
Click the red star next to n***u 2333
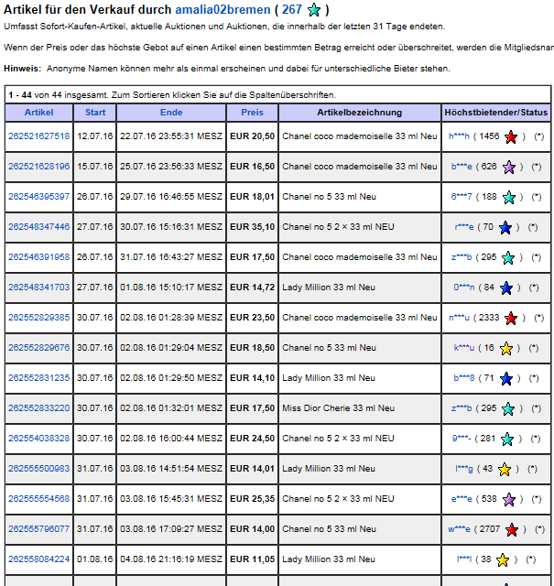[511, 318]
